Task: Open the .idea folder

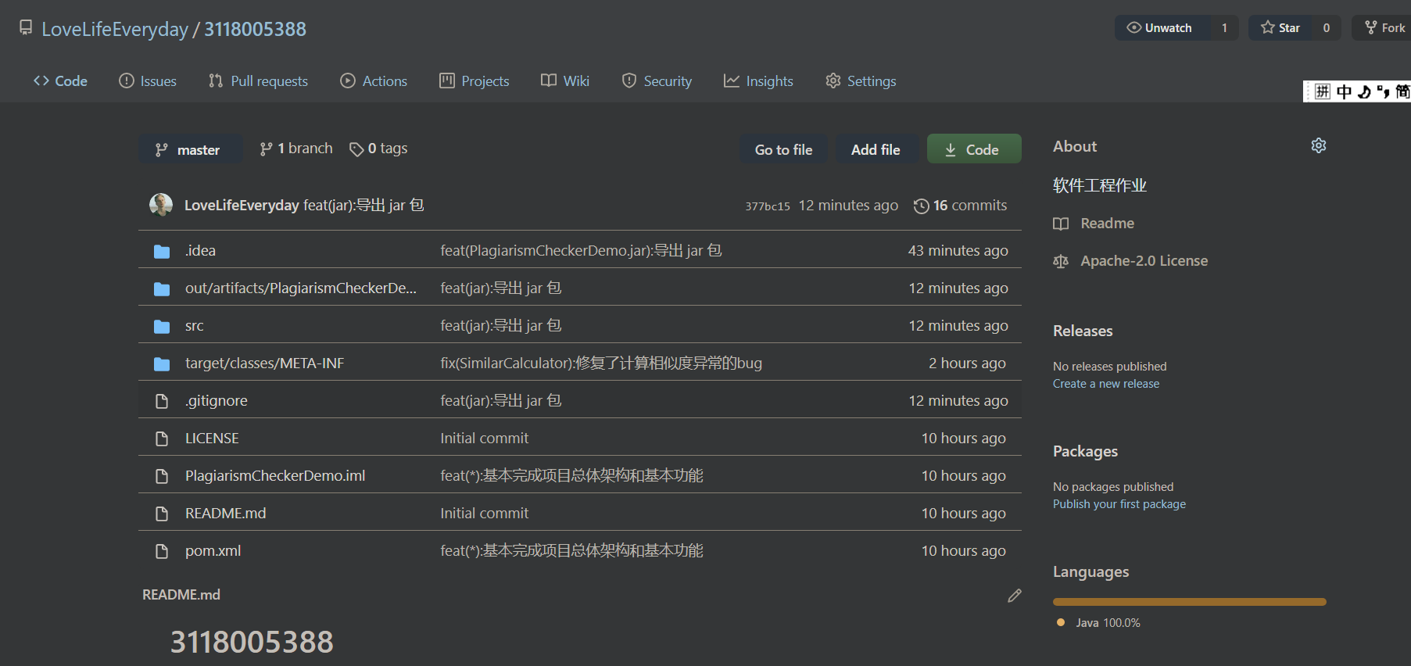Action: 200,250
